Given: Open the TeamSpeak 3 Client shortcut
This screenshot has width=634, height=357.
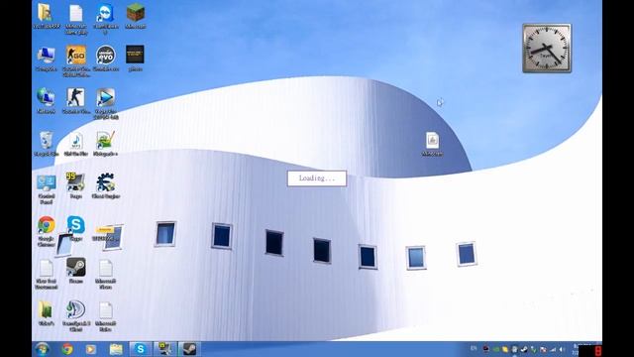Looking at the screenshot, I should 76,316.
